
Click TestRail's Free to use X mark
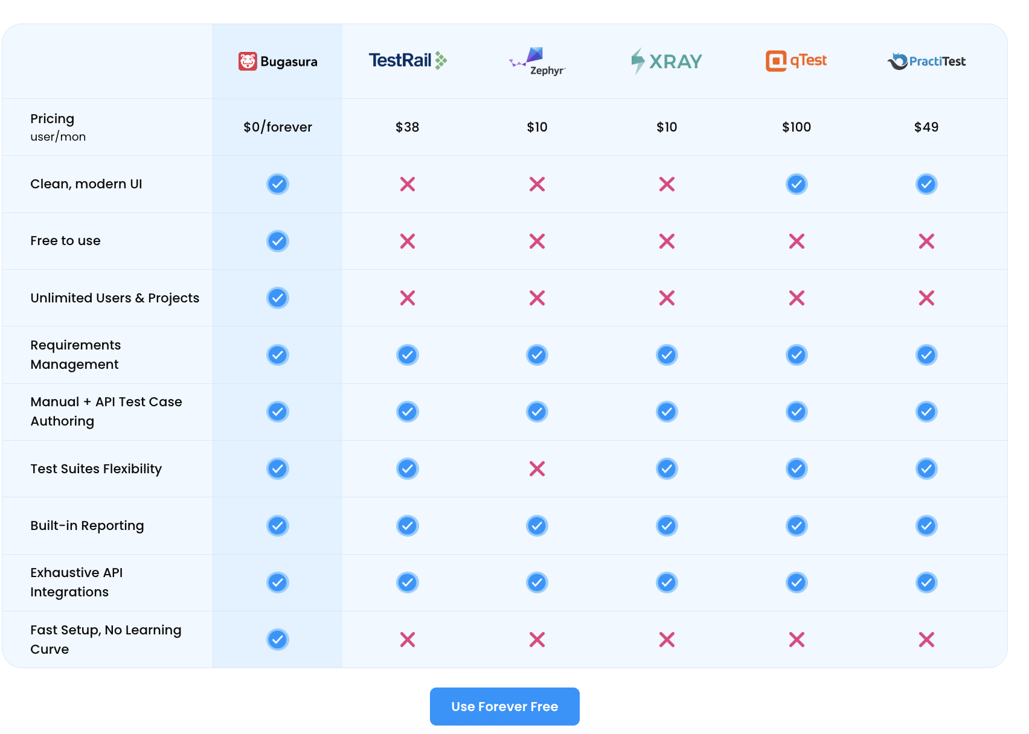pos(408,241)
